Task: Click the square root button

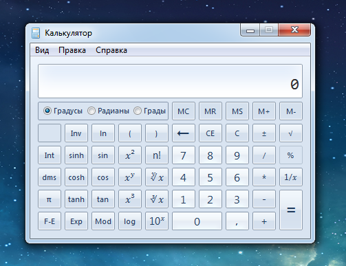Action: click(291, 133)
